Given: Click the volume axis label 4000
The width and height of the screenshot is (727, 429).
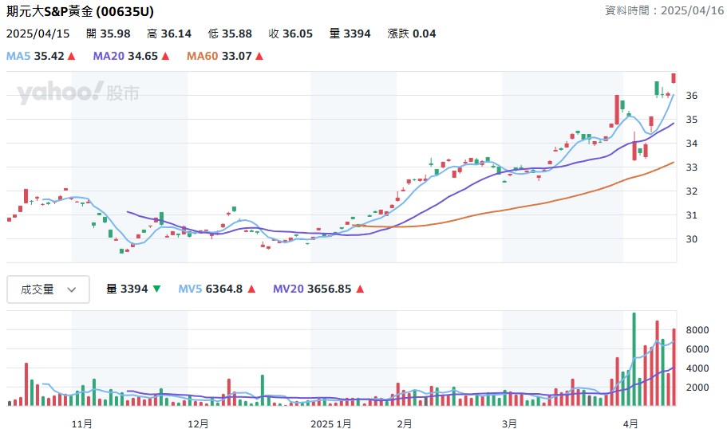Looking at the screenshot, I should 697,368.
